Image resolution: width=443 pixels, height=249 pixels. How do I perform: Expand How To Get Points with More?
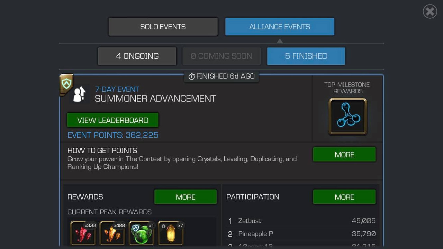344,155
